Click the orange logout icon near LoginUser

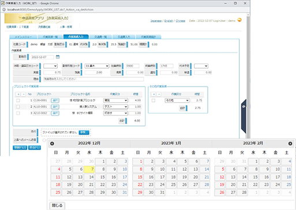[x=239, y=20]
